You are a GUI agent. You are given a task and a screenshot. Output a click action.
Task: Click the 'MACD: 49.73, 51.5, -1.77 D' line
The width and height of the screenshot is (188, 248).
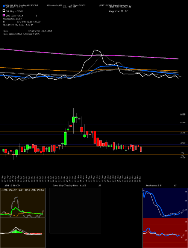pos(18,25)
